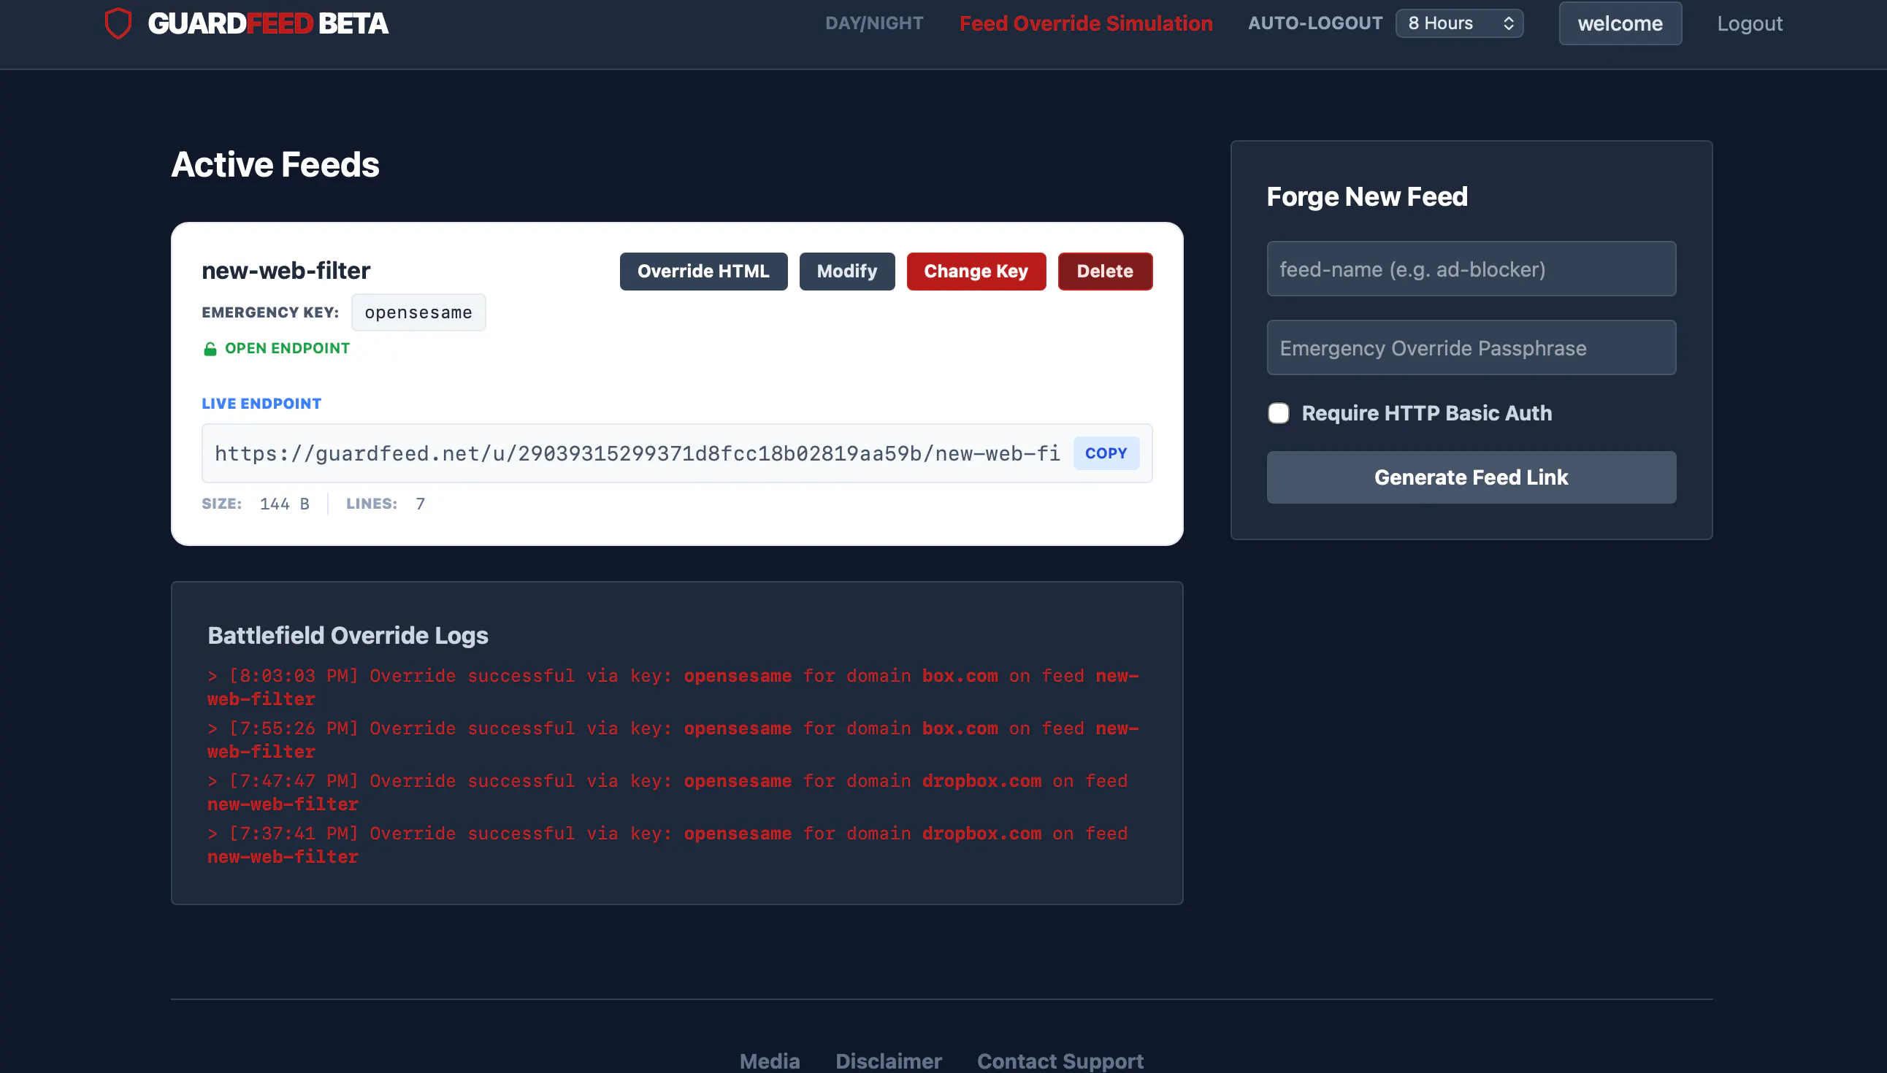The image size is (1887, 1073).
Task: Click the 7:47:47 PM log entry
Action: (x=667, y=792)
